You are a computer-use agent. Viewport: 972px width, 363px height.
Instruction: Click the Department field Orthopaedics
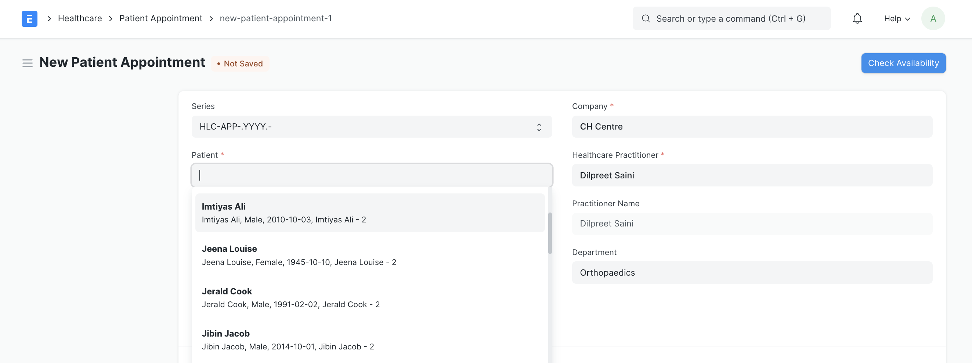coord(752,272)
